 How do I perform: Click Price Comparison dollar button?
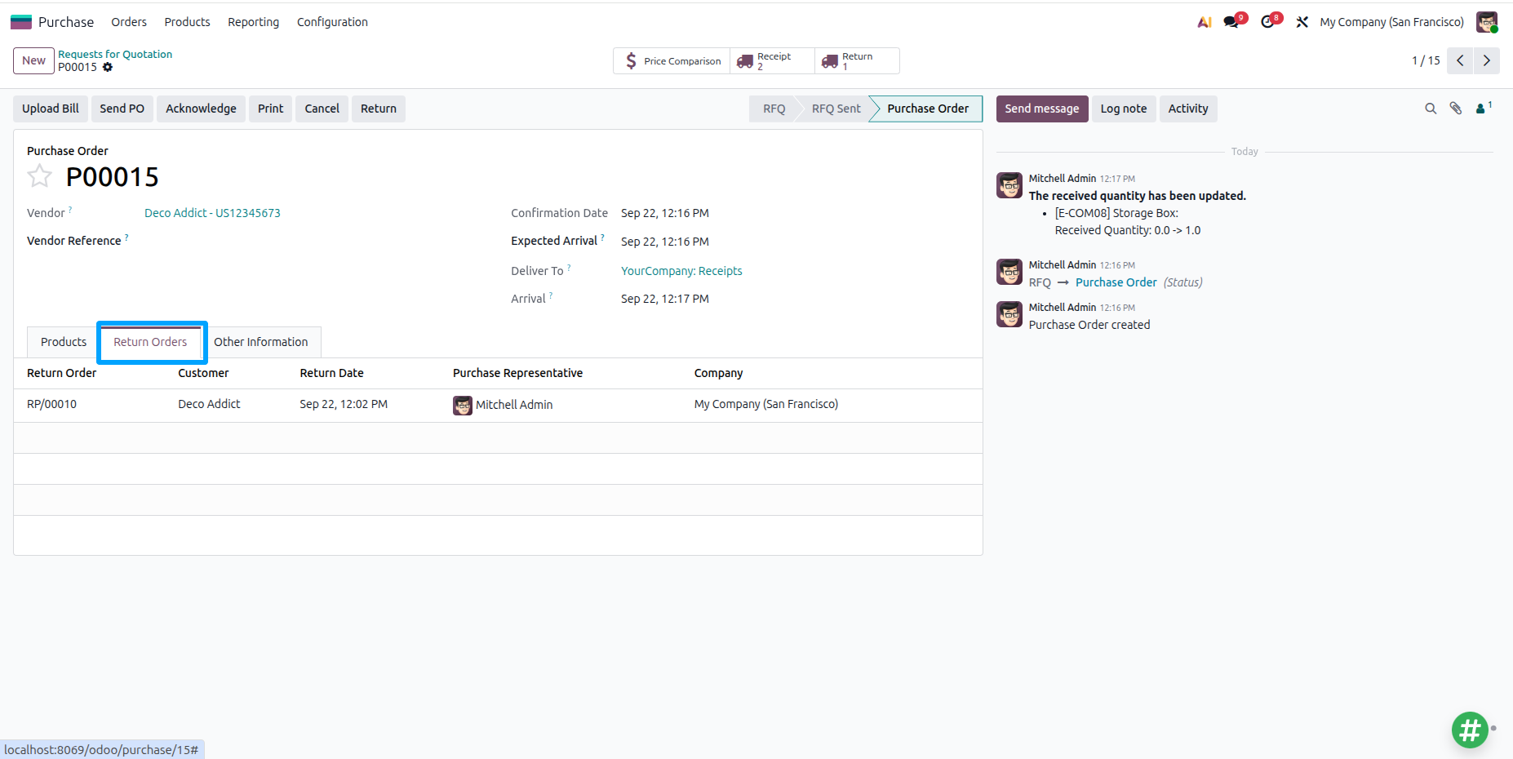(x=672, y=61)
